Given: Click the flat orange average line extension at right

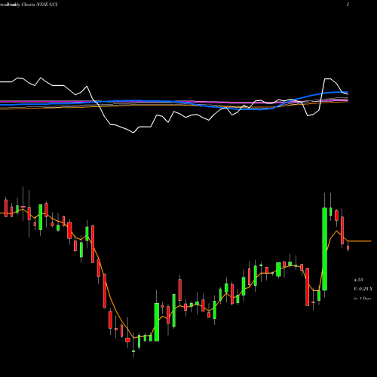Looking at the screenshot, I should (x=360, y=241).
